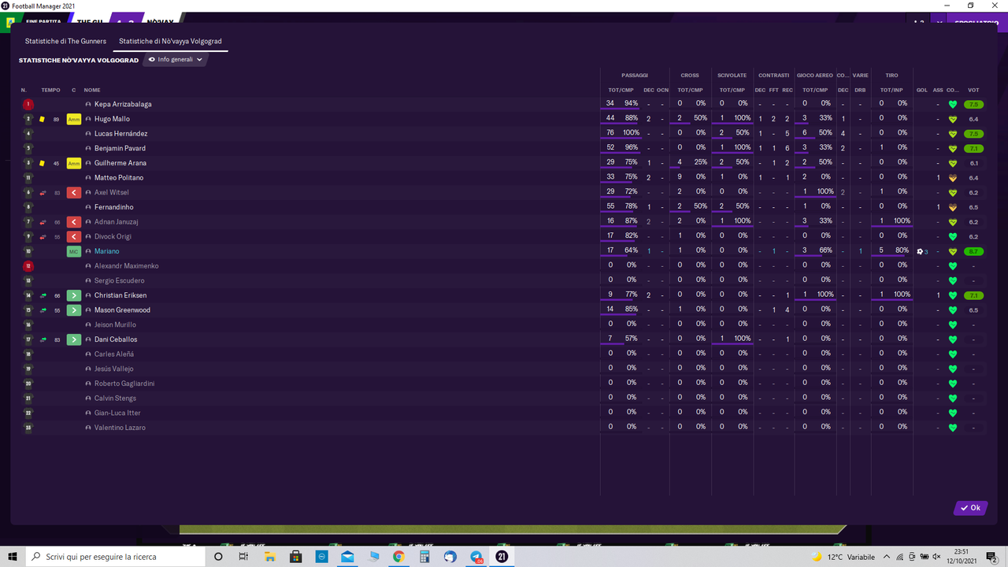Click the Windows taskbar search box
Viewport: 1008px width, 567px height.
(x=114, y=557)
